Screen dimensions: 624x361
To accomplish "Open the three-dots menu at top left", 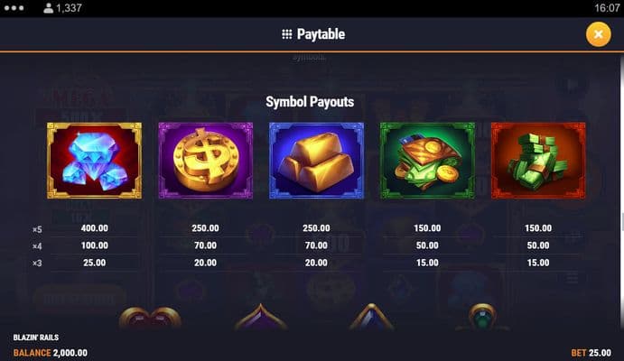I will (x=14, y=8).
